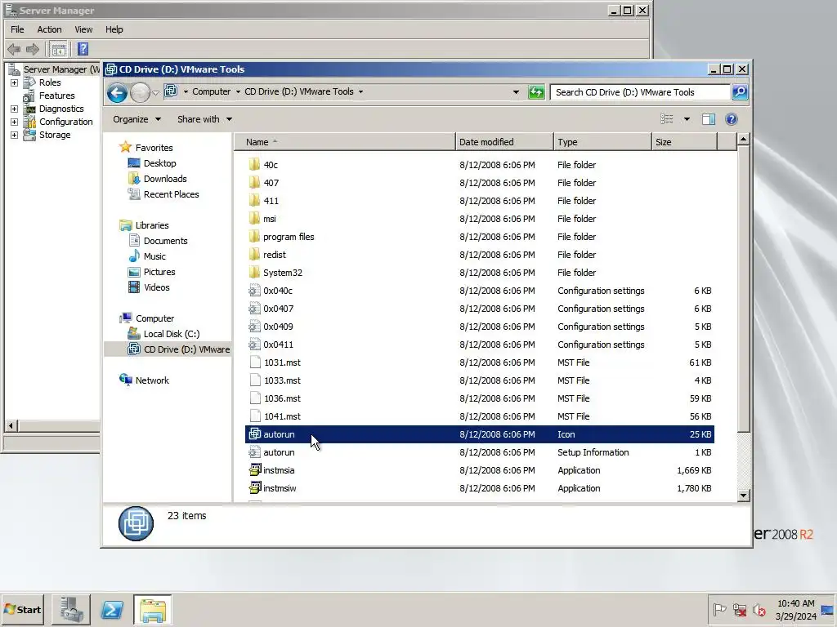The height and width of the screenshot is (627, 837).
Task: Open PowerShell from the taskbar
Action: [x=112, y=609]
